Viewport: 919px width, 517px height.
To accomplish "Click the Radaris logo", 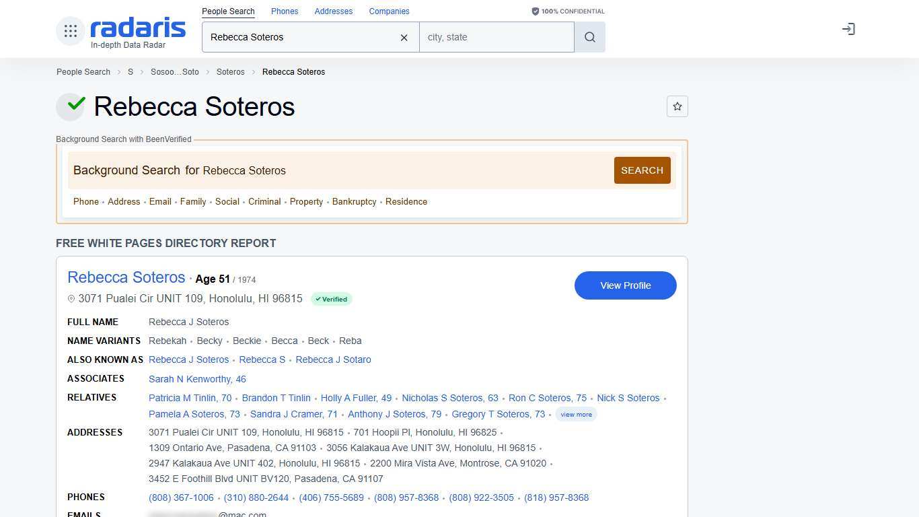I will coord(137,28).
